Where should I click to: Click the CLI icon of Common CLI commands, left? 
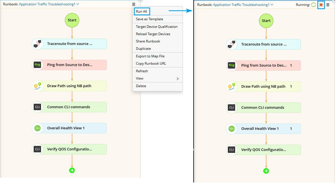pos(37,107)
